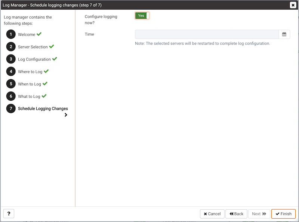Click the number 5 step circle

click(x=11, y=84)
